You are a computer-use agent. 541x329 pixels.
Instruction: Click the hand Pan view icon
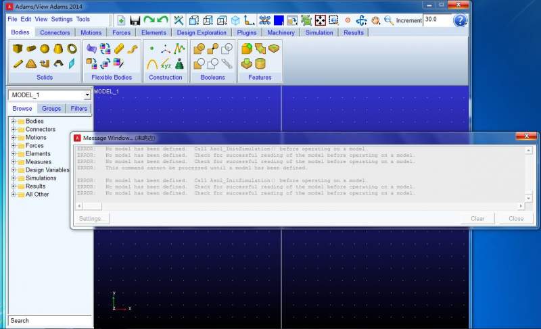coord(376,20)
